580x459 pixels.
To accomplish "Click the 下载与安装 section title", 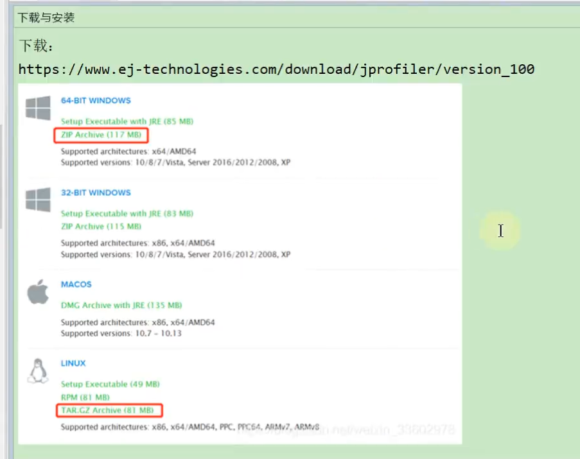I will click(46, 17).
